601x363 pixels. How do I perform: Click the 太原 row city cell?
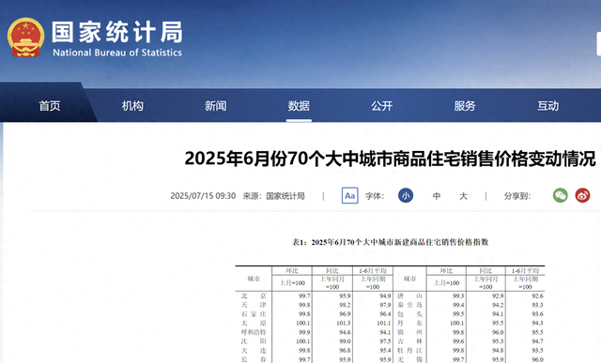(254, 324)
